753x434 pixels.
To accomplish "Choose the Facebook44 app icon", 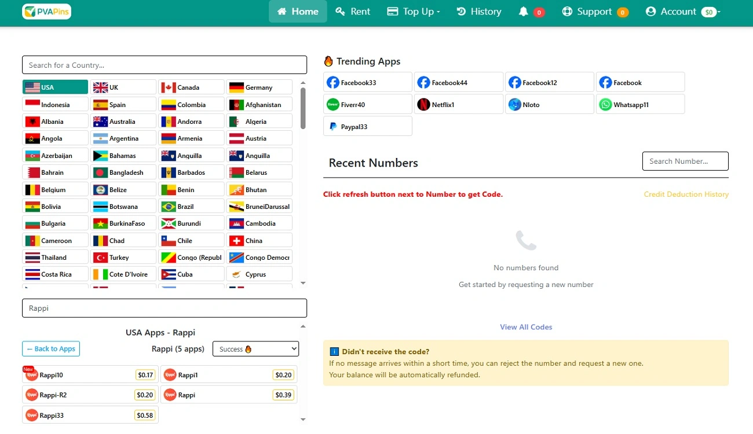I will coord(423,83).
